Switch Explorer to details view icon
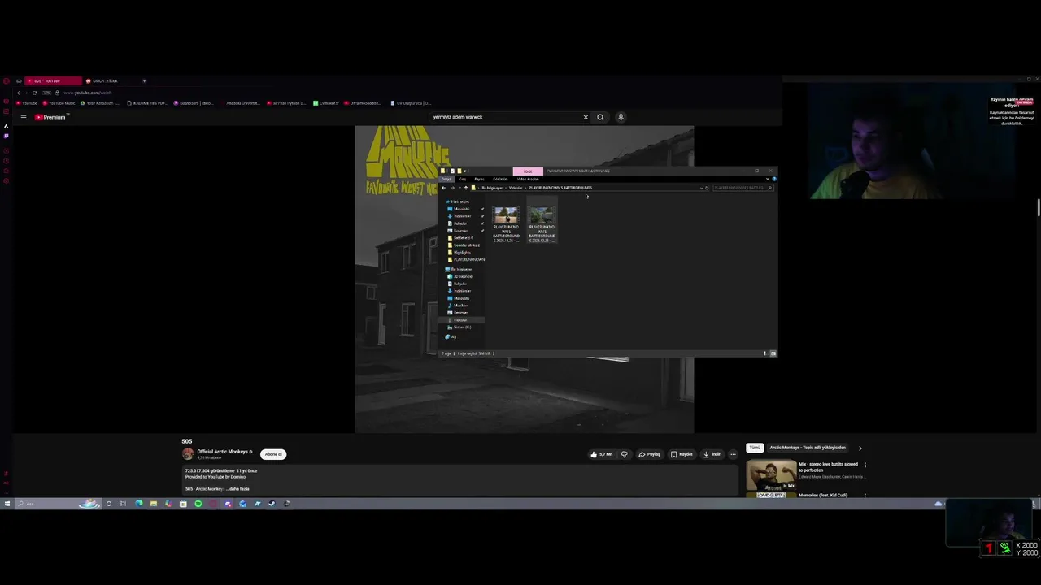 pyautogui.click(x=765, y=353)
